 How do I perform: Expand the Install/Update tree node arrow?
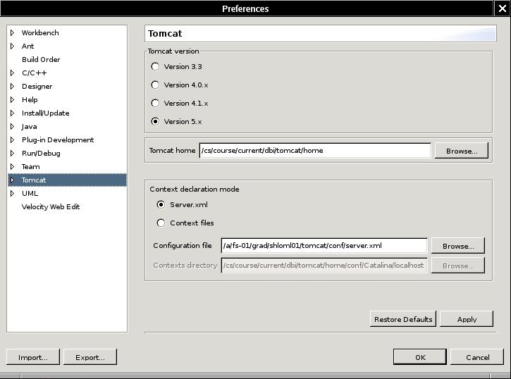tap(13, 113)
